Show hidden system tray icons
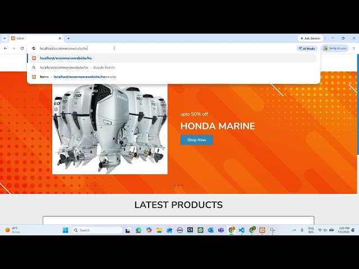359x269 pixels. coord(294,230)
